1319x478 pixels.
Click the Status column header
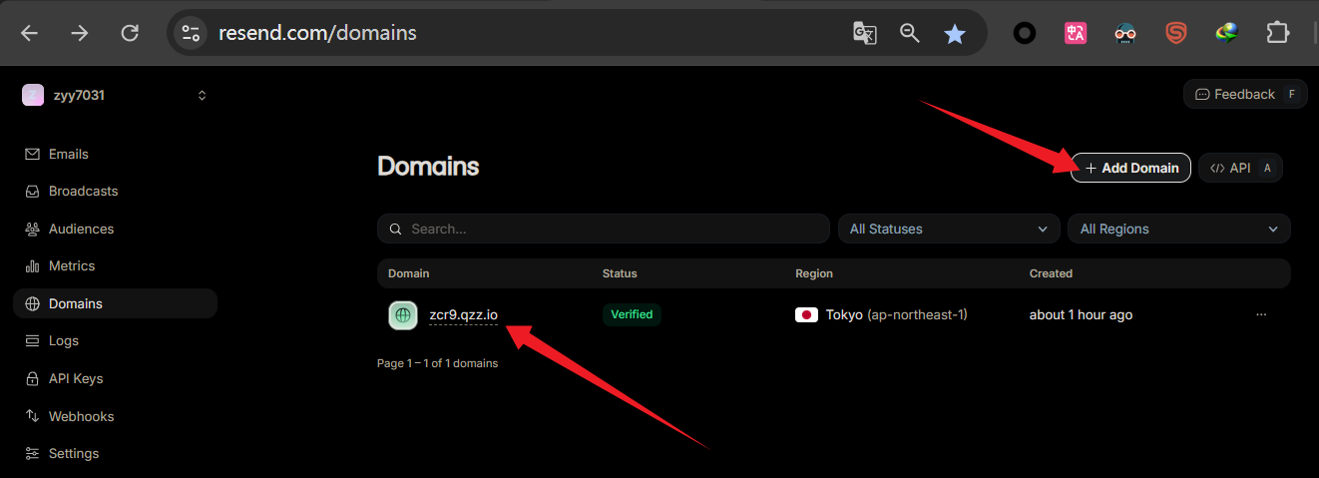pyautogui.click(x=620, y=273)
